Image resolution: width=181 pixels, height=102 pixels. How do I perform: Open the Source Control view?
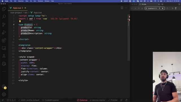4,24
